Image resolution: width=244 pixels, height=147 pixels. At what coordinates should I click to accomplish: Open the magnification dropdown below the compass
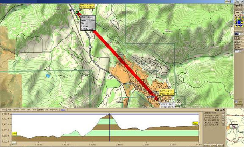click(x=239, y=34)
